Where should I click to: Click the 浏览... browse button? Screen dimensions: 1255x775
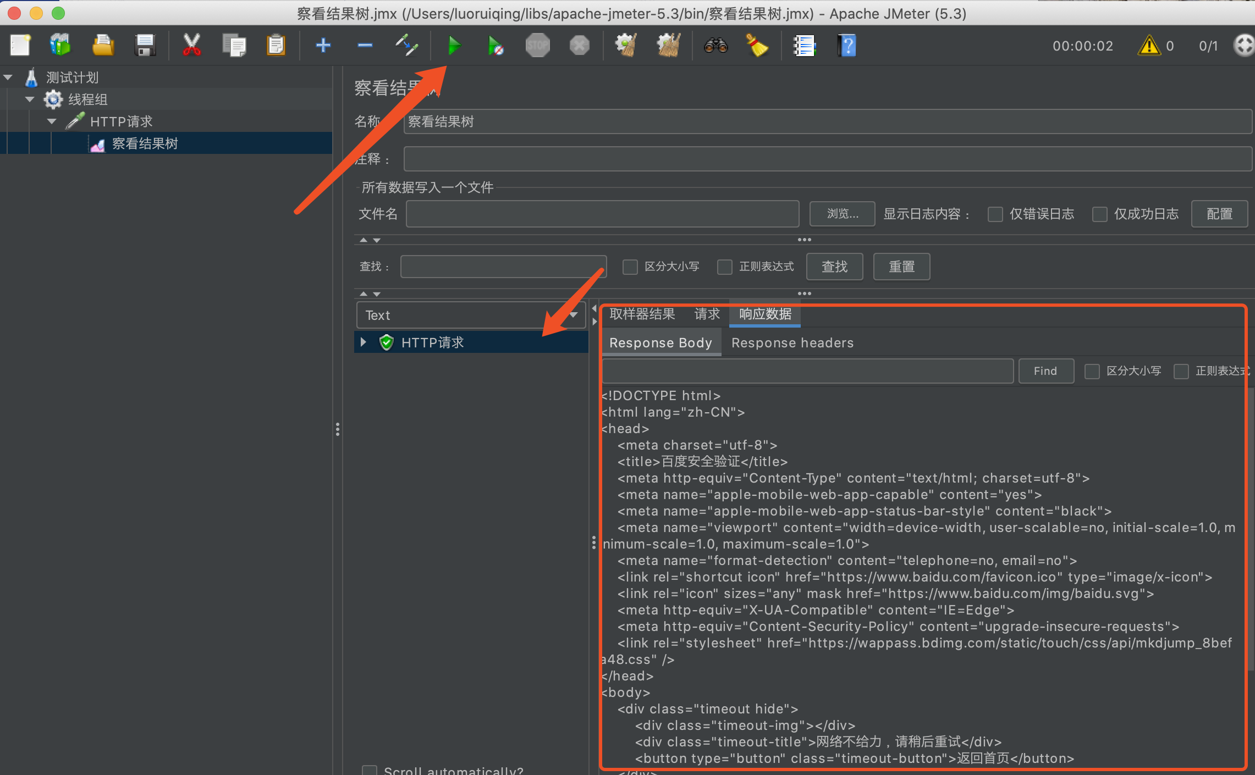coord(842,214)
